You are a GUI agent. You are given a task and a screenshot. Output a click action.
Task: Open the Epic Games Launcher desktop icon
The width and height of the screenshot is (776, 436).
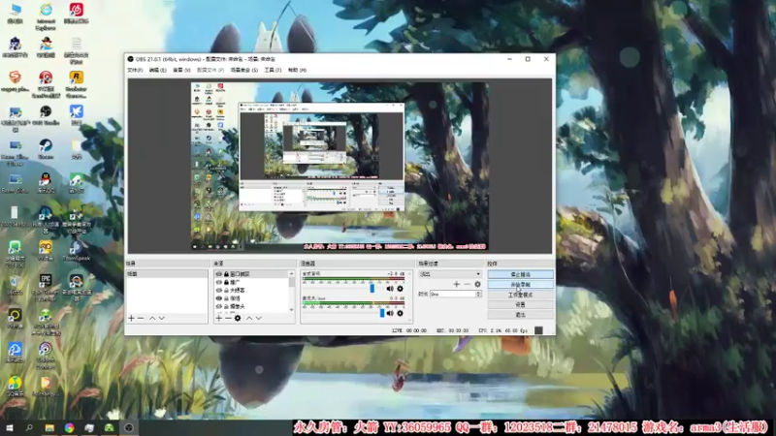pos(46,287)
